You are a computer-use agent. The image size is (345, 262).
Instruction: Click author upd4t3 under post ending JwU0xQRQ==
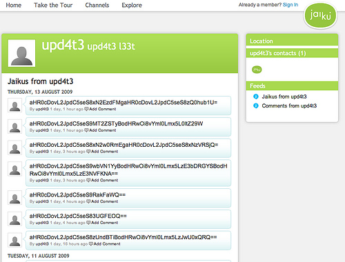point(42,244)
